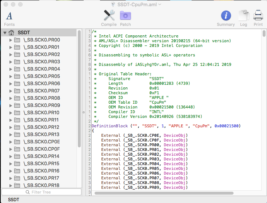Click the tree panel vertical scrollbar
The width and height of the screenshot is (267, 203).
coord(79,88)
